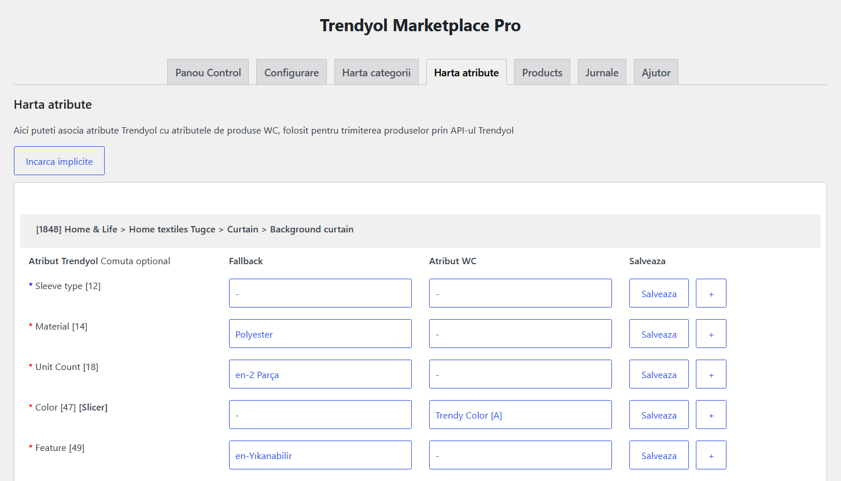This screenshot has height=481, width=841.
Task: Add a row for Material
Action: 711,334
